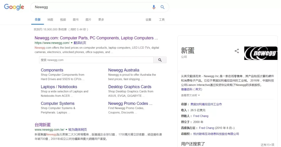
Task: Expand the dropdown arrow beside www.newegg.com.tw/
Action: pos(66,130)
